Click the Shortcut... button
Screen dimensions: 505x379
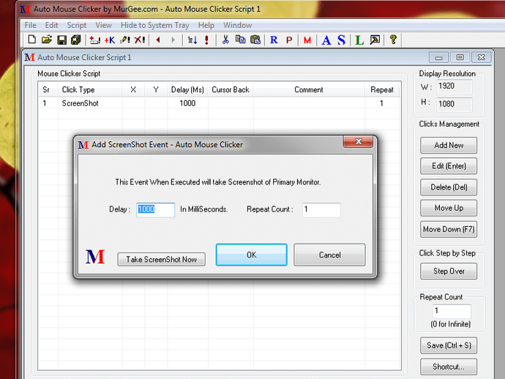449,367
